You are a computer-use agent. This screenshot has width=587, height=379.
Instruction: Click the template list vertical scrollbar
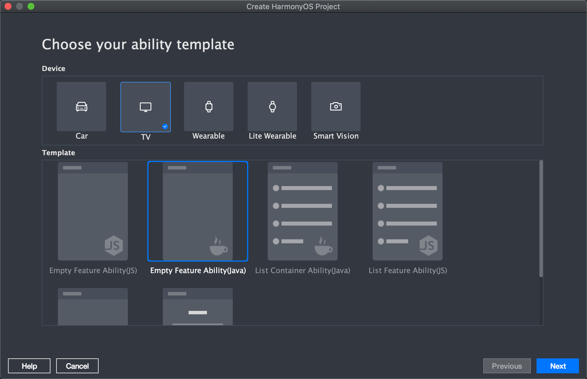pos(541,219)
